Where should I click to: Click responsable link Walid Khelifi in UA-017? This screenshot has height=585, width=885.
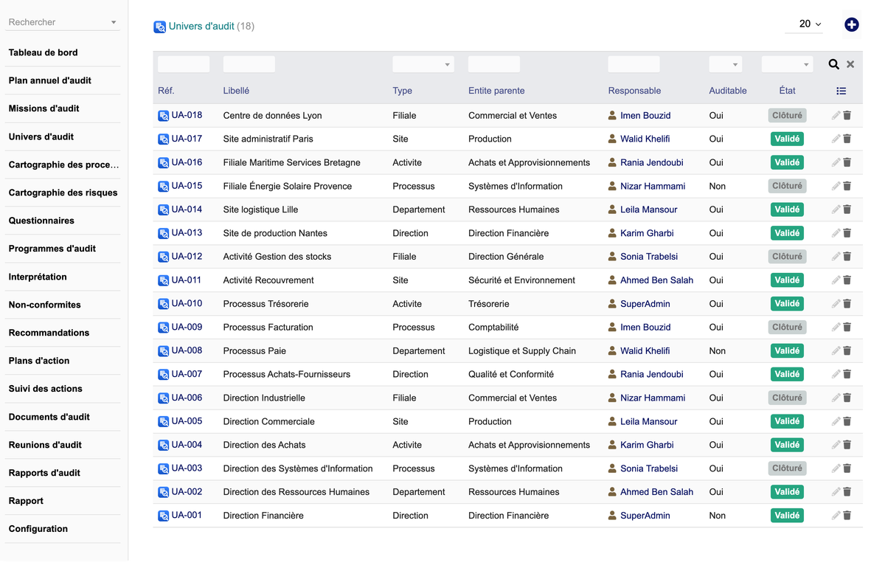pos(645,139)
